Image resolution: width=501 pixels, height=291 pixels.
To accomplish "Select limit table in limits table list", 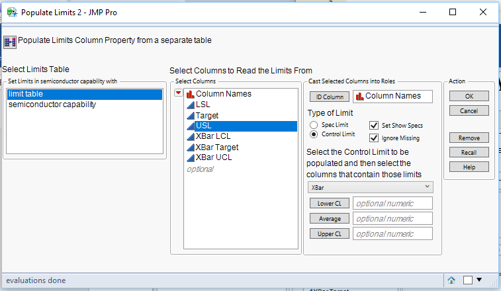I will pyautogui.click(x=26, y=94).
